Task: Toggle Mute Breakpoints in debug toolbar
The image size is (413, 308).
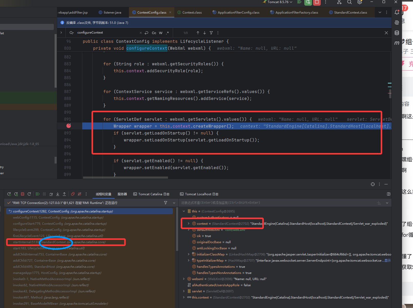Action: coord(79,194)
